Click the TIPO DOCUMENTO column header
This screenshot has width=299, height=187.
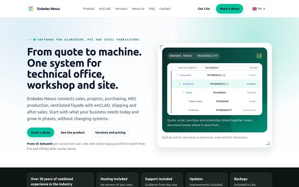coord(187,68)
